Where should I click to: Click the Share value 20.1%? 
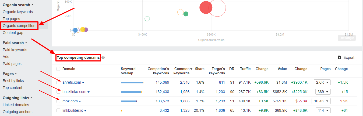point(199,110)
